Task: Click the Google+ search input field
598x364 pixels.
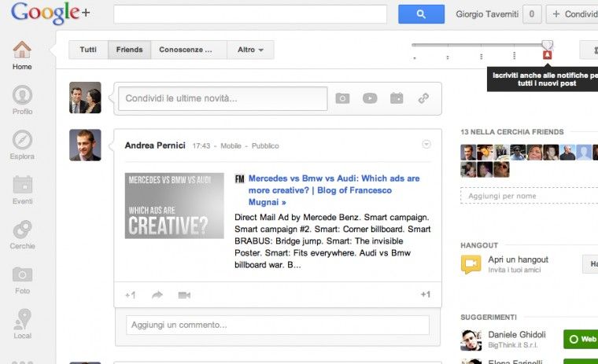Action: coord(250,14)
